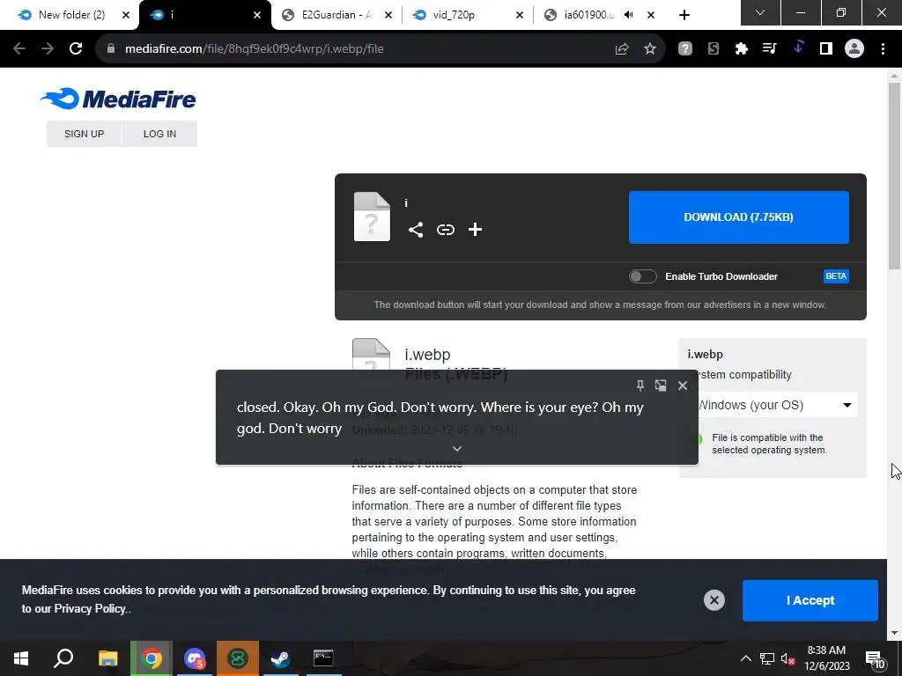The height and width of the screenshot is (676, 902).
Task: Show hidden tray icons chevron
Action: click(x=745, y=658)
